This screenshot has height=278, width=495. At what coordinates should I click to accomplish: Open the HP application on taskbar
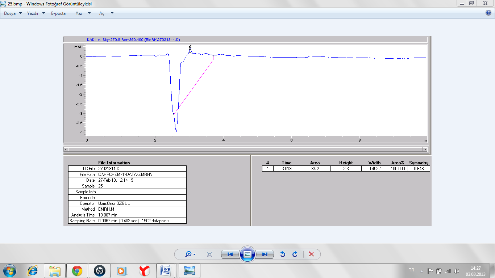point(99,271)
